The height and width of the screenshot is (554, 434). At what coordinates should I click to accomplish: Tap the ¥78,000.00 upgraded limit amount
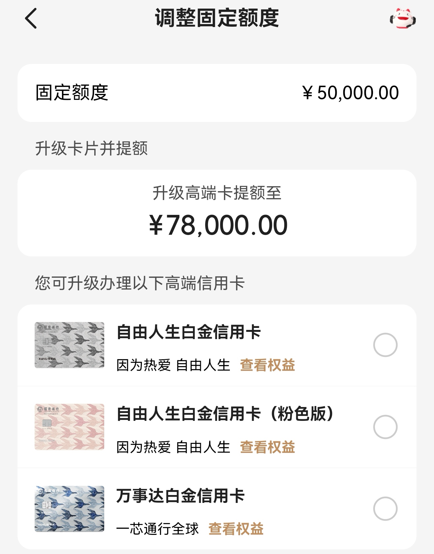click(218, 225)
